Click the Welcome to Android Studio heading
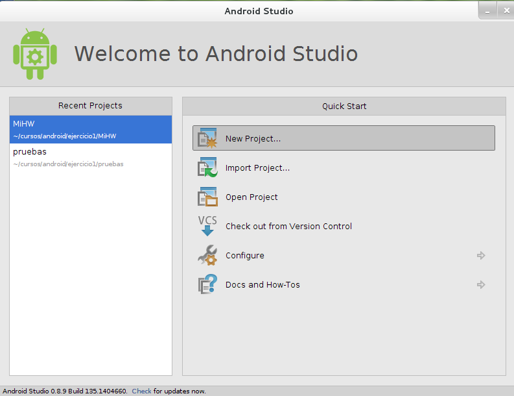Image resolution: width=514 pixels, height=396 pixels. point(216,53)
